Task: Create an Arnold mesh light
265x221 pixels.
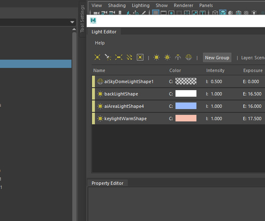Action: [167, 57]
